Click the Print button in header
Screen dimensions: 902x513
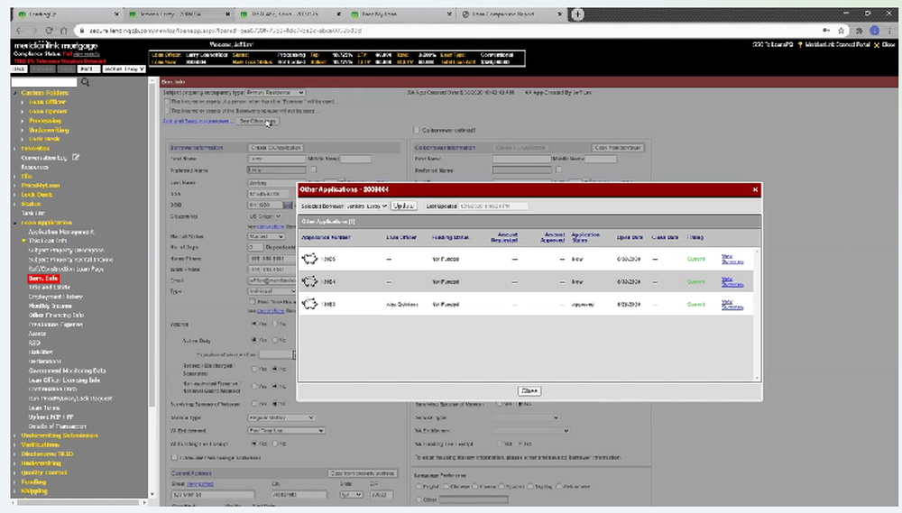(88, 69)
